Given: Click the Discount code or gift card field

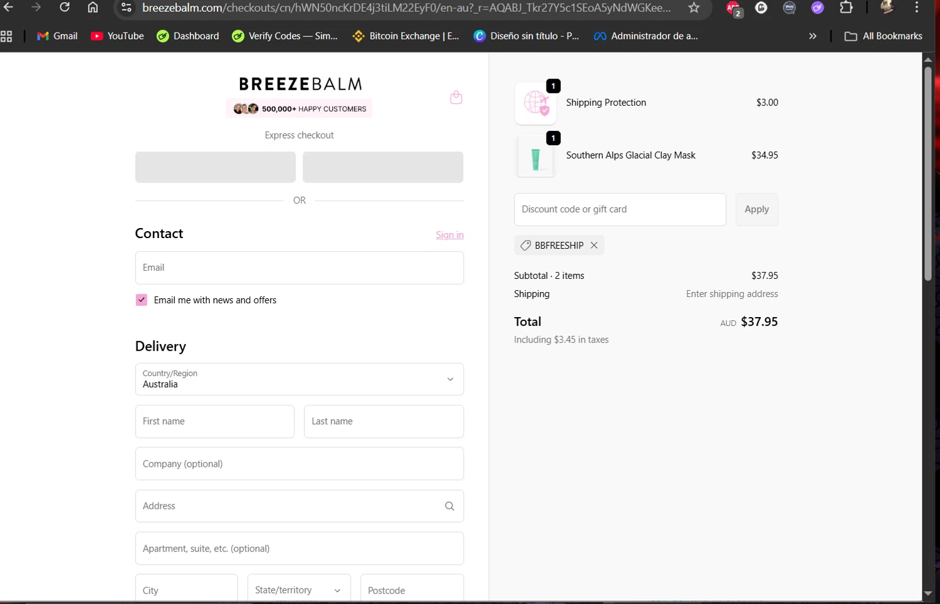Looking at the screenshot, I should pyautogui.click(x=620, y=209).
